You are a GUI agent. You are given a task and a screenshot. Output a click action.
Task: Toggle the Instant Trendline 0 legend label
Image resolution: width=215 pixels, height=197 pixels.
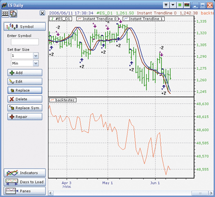click(x=98, y=19)
